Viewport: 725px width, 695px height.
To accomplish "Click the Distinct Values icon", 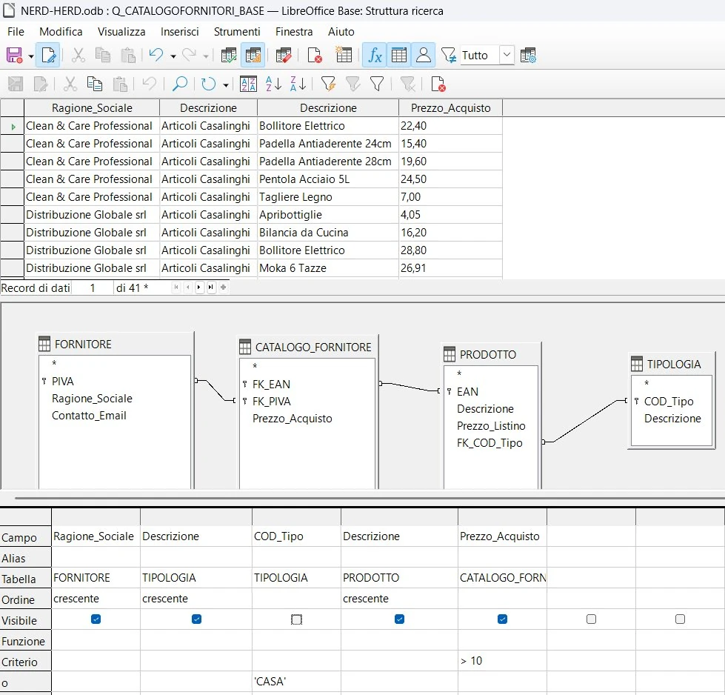I will coord(448,56).
